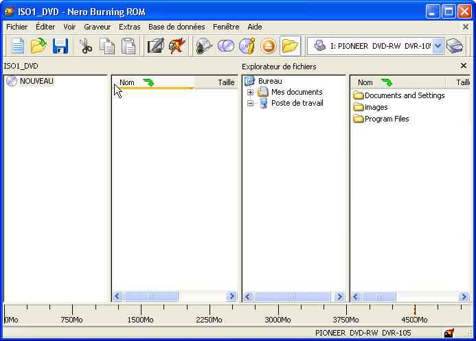Viewport: 476px width, 341px height.
Task: Select the Program Files folder
Action: pos(381,119)
